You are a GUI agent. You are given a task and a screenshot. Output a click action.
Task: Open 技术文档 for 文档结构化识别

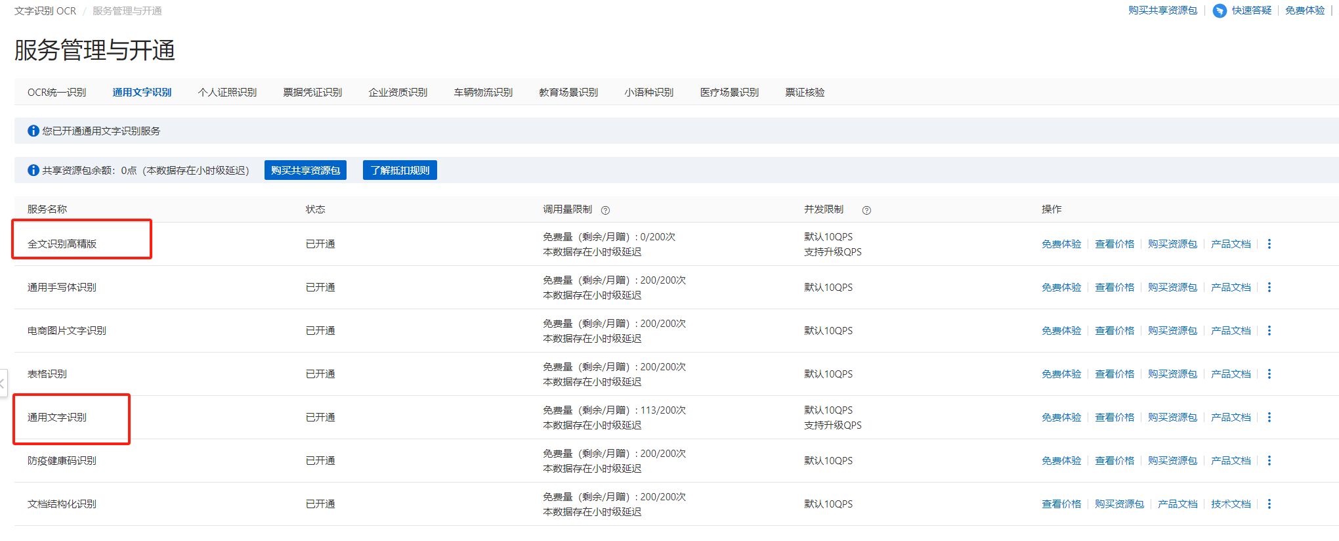pos(1231,504)
